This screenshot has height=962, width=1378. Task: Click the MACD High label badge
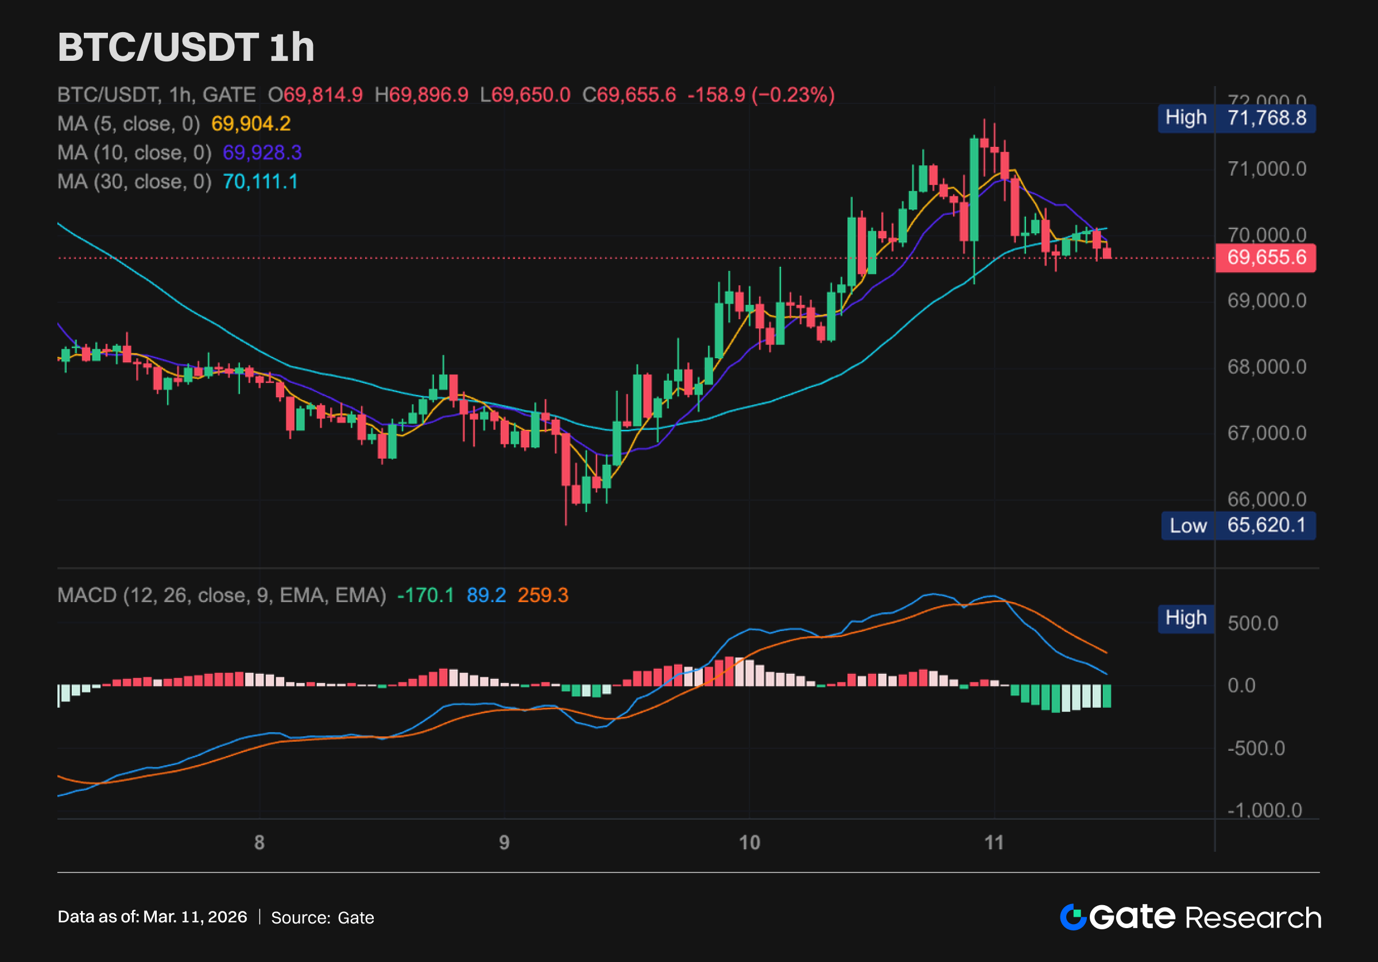click(1185, 618)
